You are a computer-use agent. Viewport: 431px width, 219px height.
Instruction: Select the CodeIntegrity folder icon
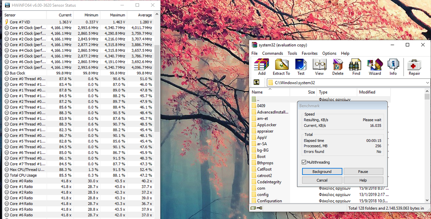pos(254,182)
